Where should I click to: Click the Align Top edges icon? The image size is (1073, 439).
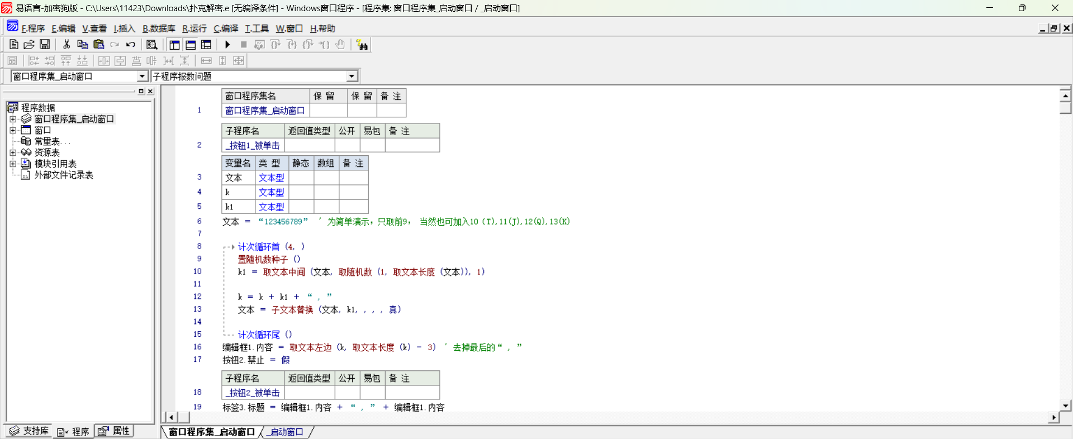click(66, 61)
